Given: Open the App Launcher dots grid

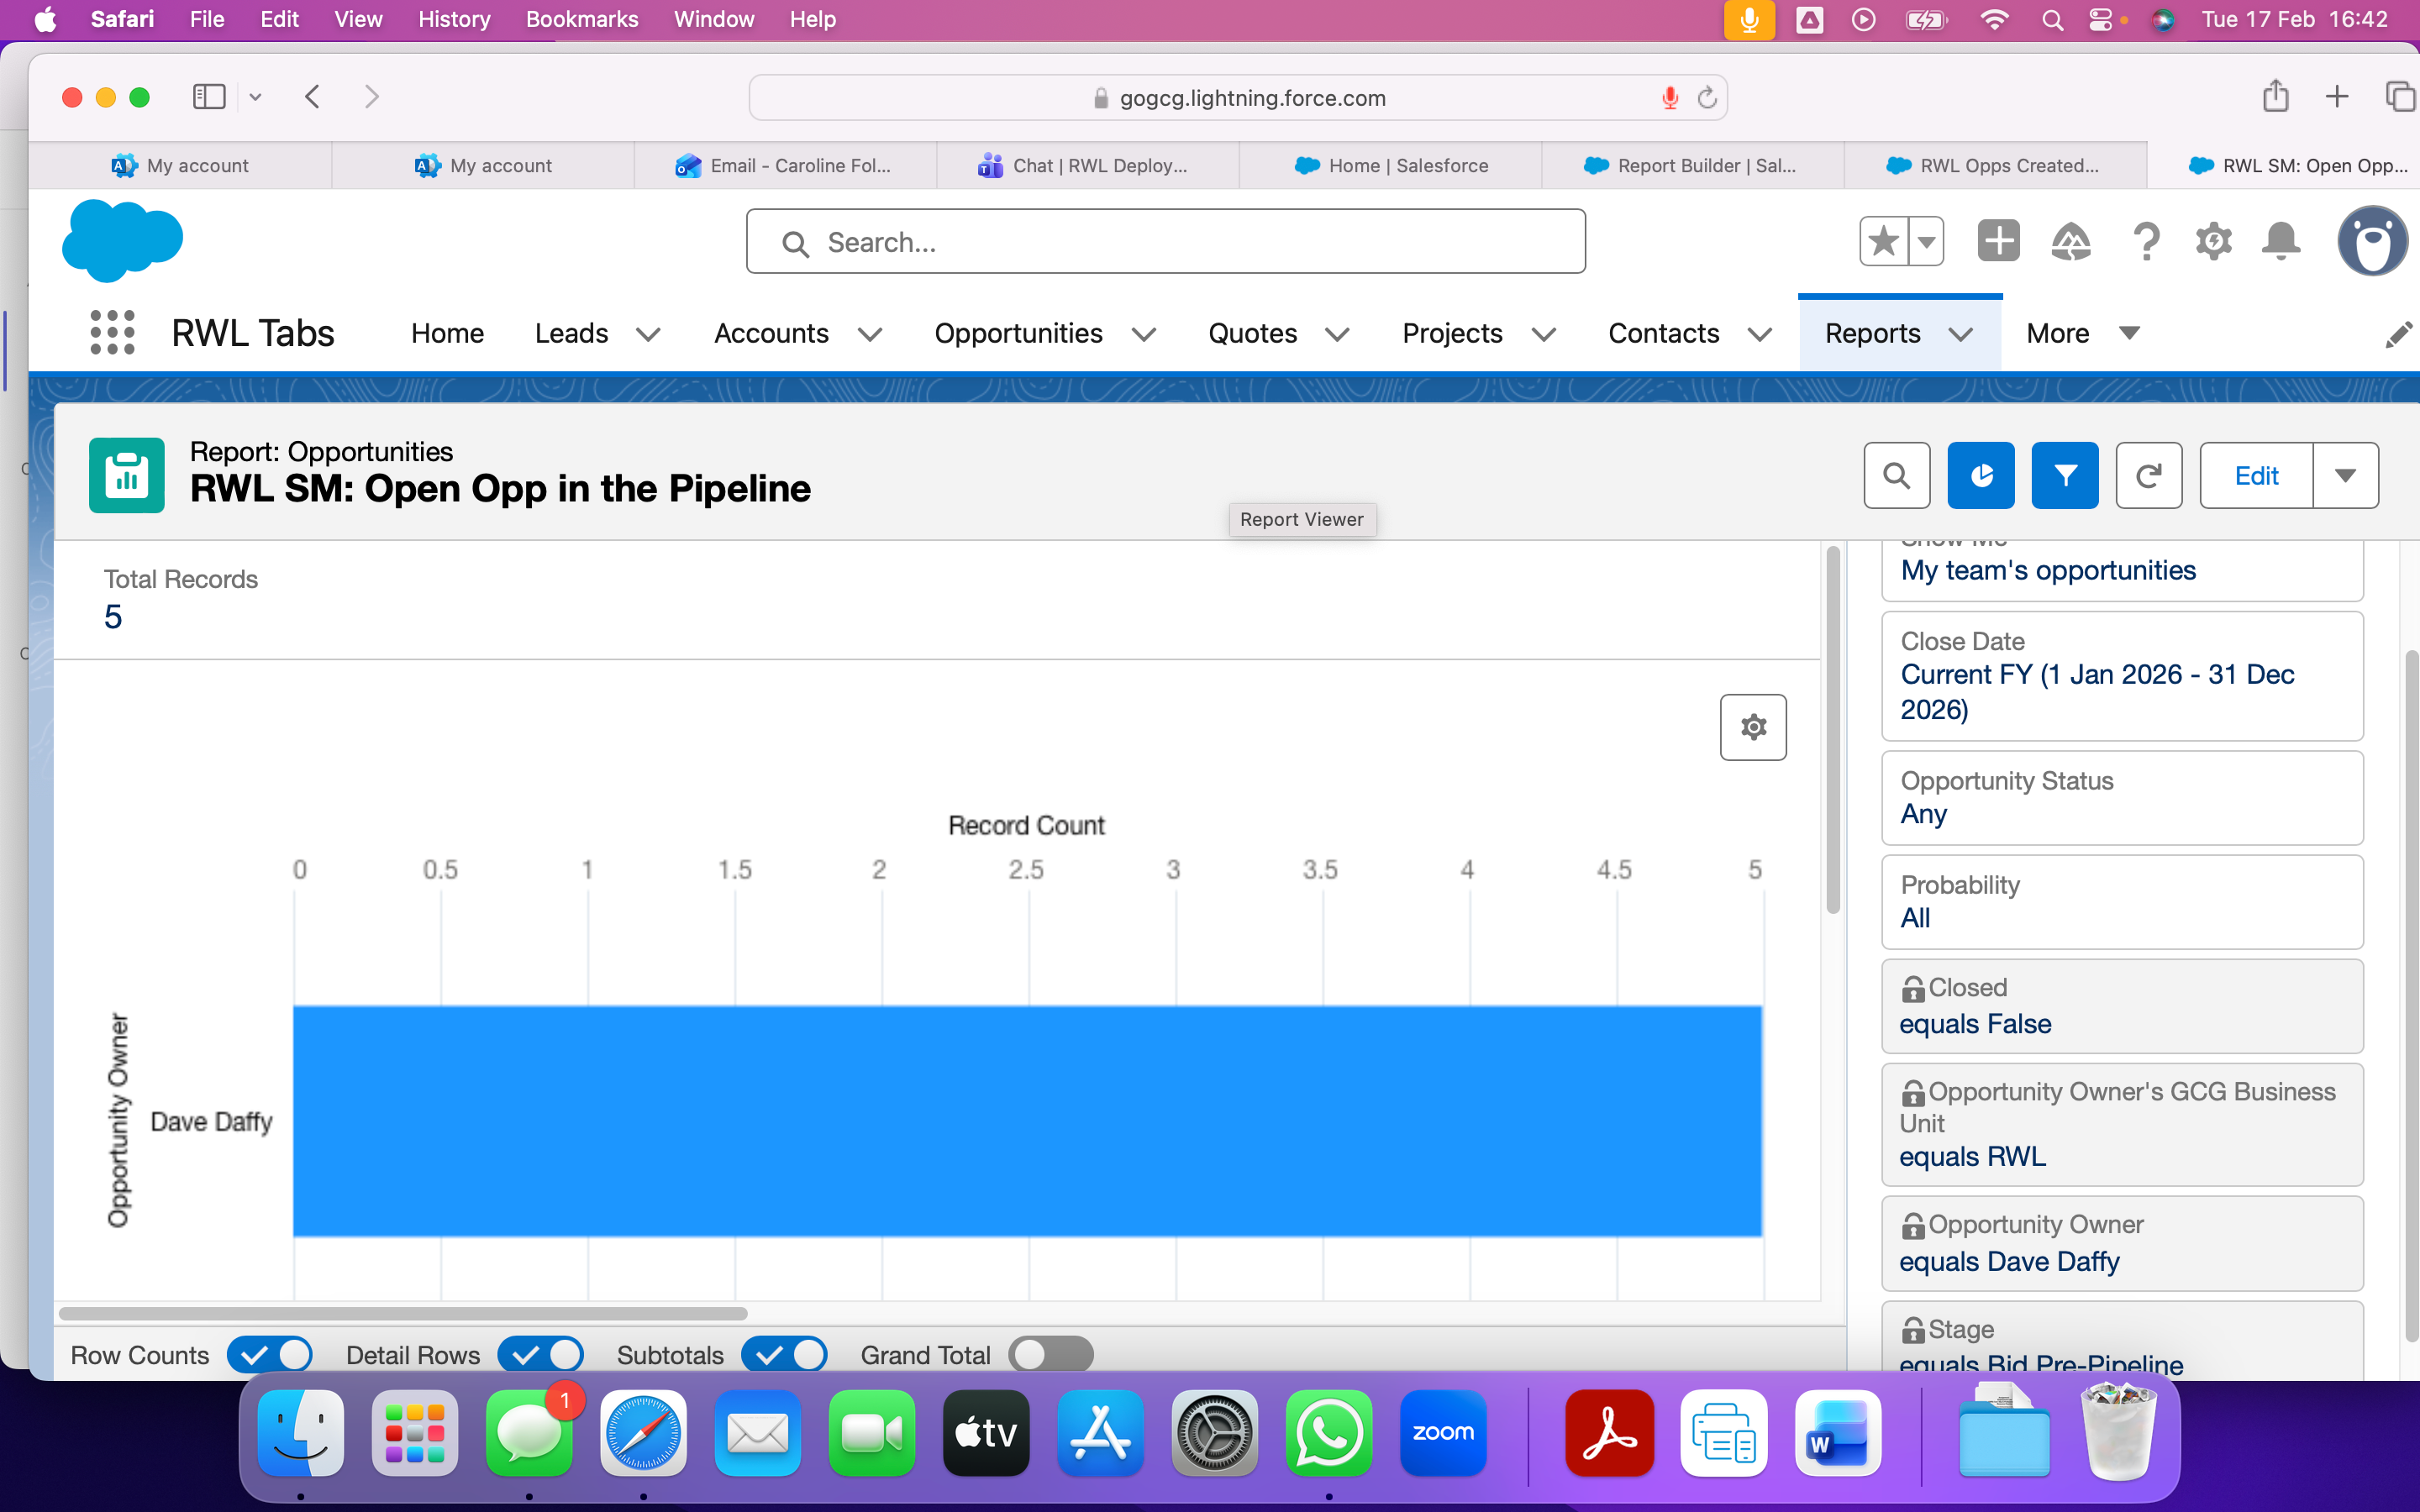Looking at the screenshot, I should pyautogui.click(x=112, y=332).
